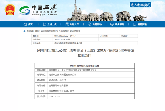The width and height of the screenshot is (165, 111).
Task: Open the 建设用地审批 breadcrumb link
Action: (75, 31)
